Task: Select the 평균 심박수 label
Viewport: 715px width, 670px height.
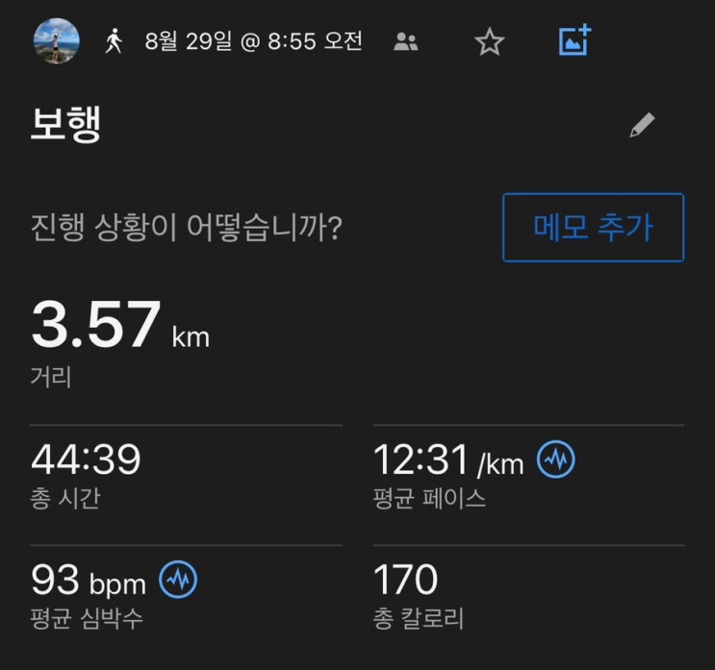Action: [x=87, y=618]
